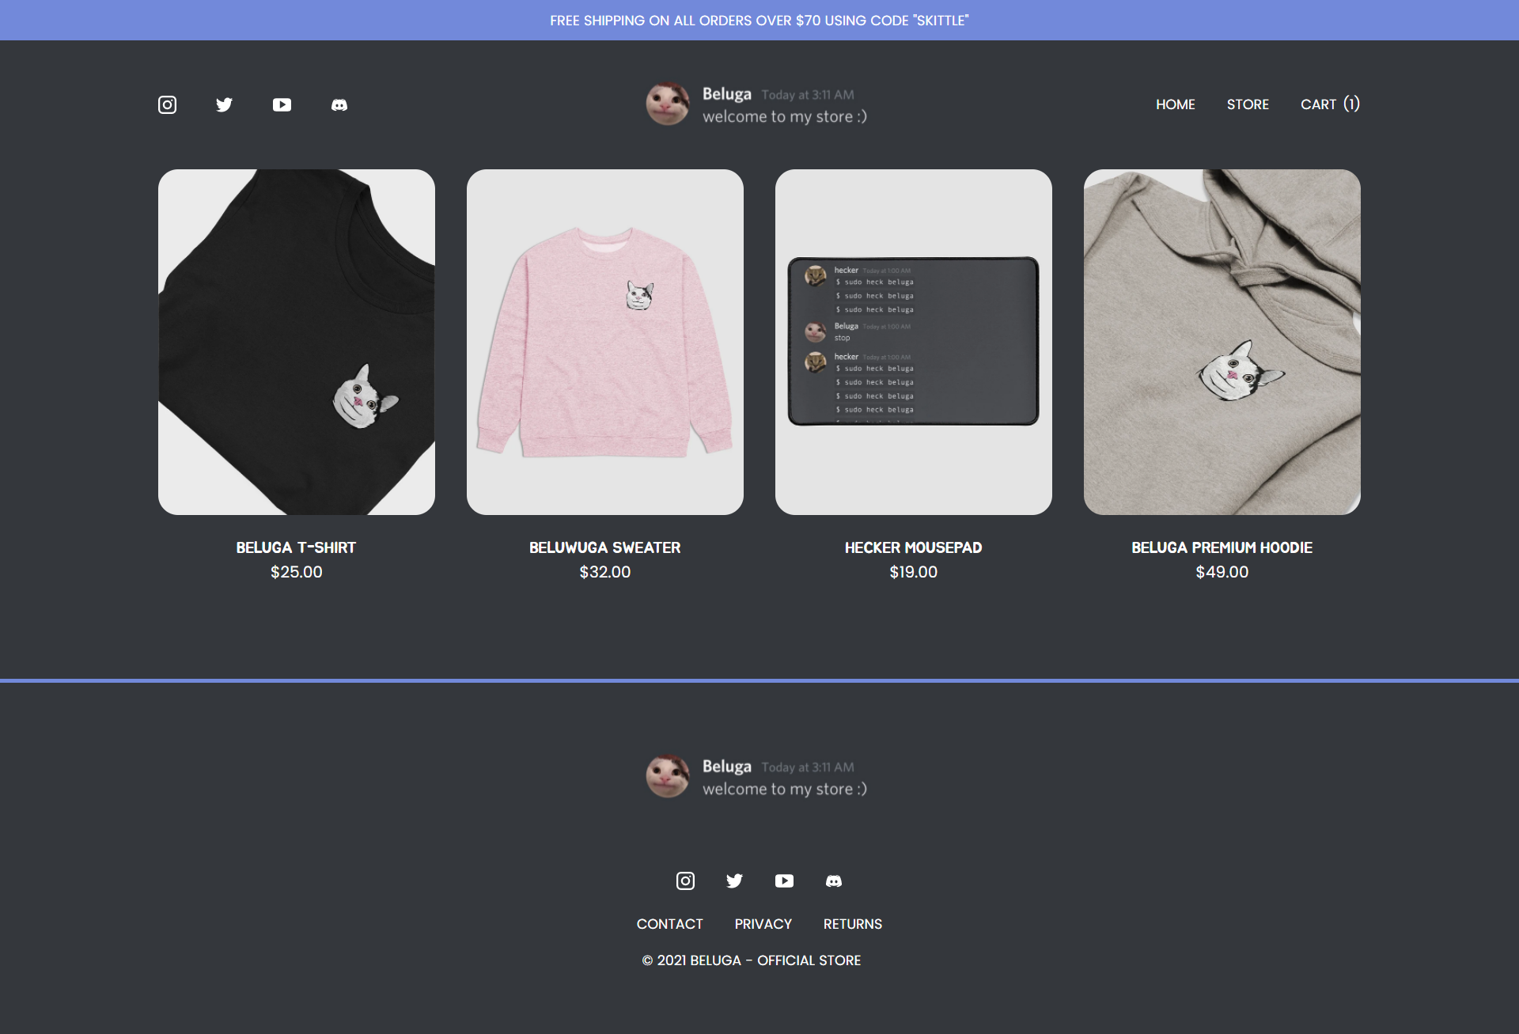Click the CONTACT link in footer
Viewport: 1519px width, 1034px height.
(x=669, y=923)
